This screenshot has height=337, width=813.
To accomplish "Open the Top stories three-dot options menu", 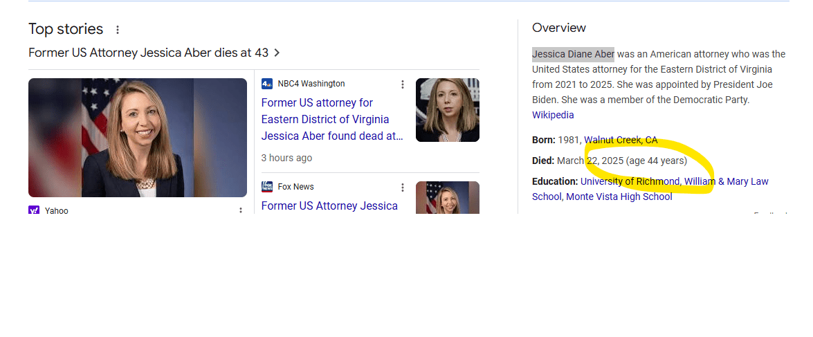I will click(x=118, y=30).
